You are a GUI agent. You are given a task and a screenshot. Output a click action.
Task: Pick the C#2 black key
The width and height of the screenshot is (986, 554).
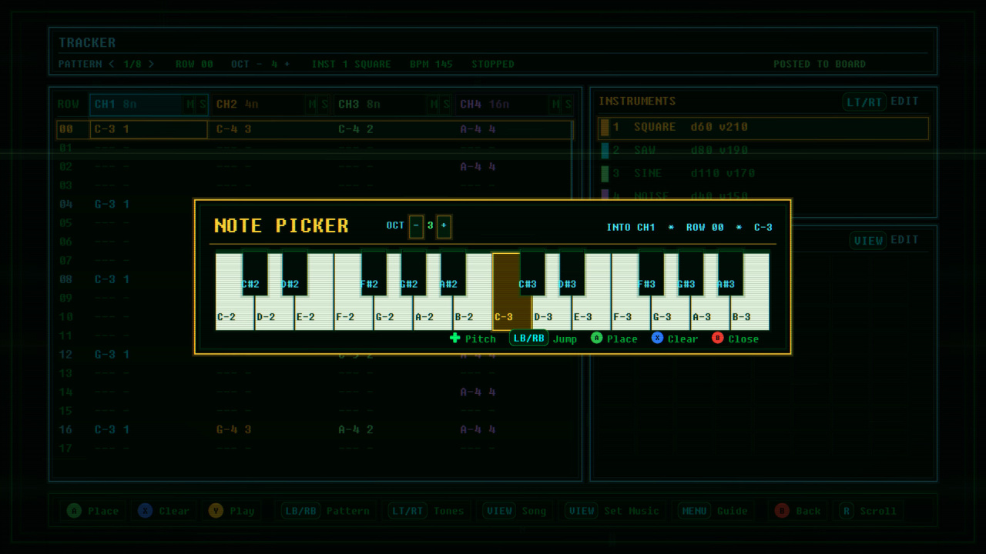pyautogui.click(x=255, y=274)
